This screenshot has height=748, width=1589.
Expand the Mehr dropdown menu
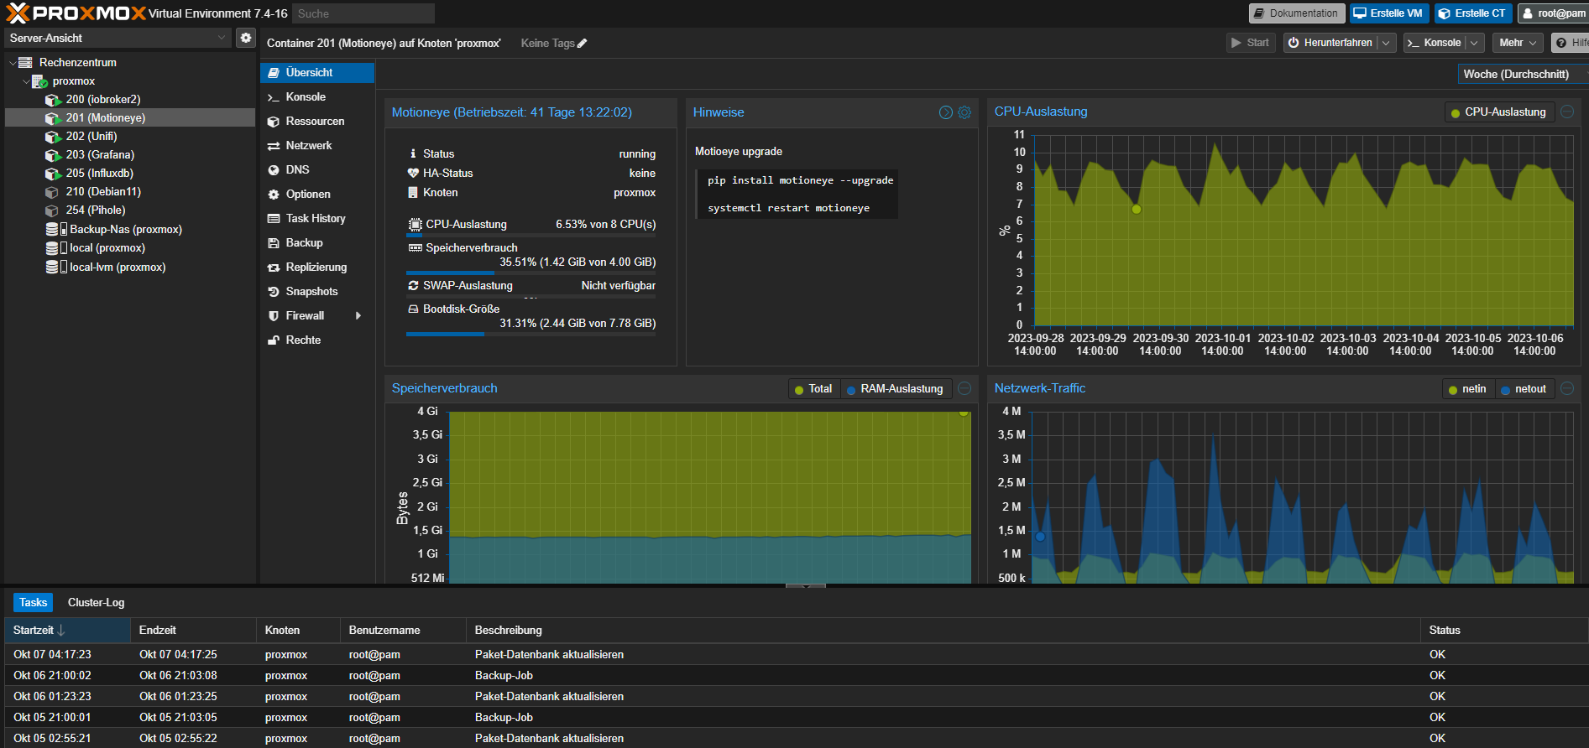point(1519,43)
